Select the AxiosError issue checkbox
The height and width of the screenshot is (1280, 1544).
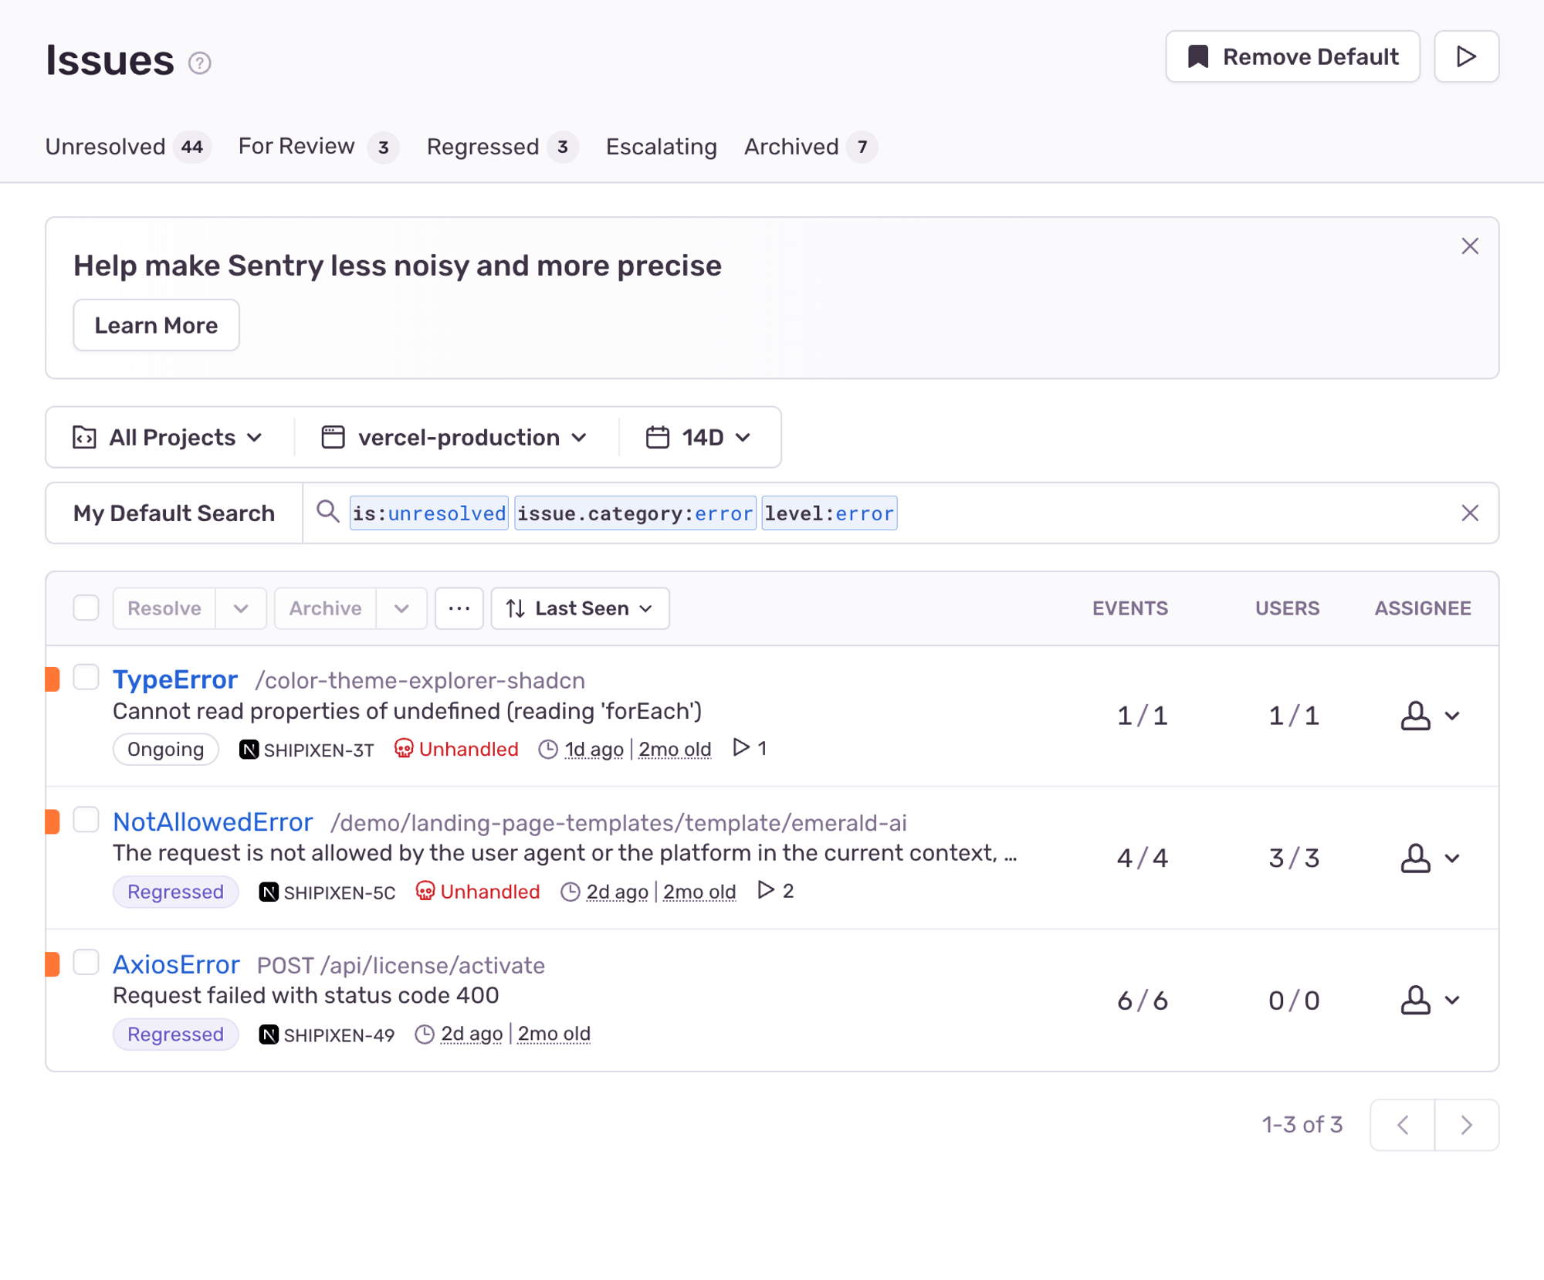coord(86,963)
